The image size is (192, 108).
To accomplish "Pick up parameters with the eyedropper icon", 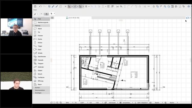I will [x=53, y=6].
